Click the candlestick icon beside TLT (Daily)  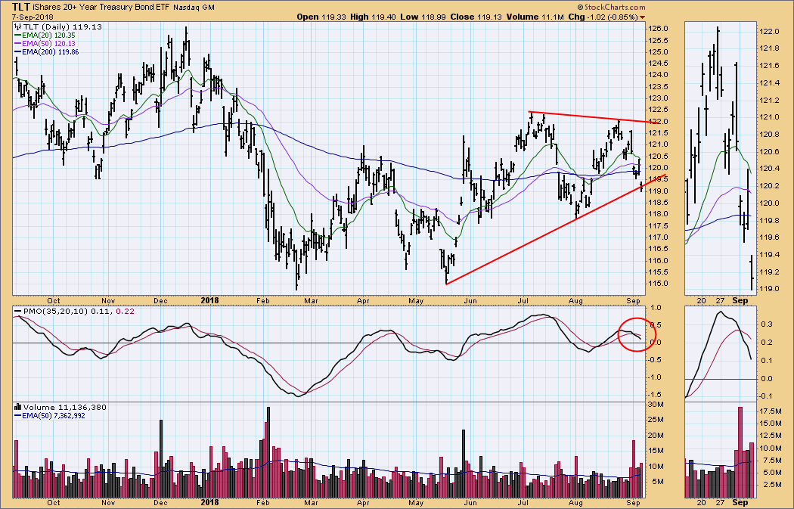17,26
